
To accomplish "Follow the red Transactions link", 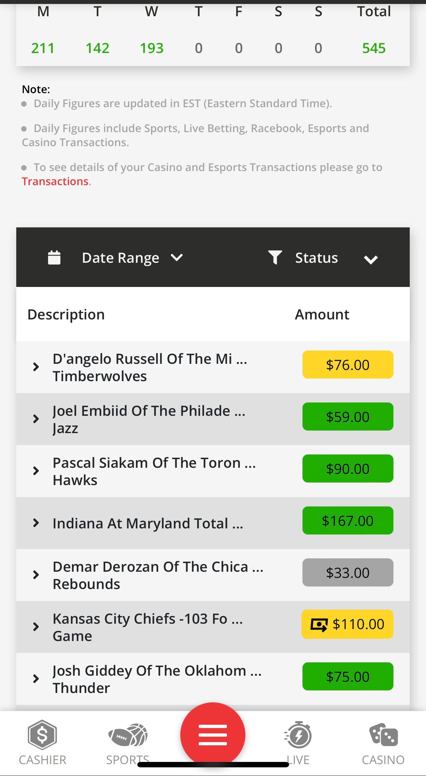I will [x=55, y=181].
